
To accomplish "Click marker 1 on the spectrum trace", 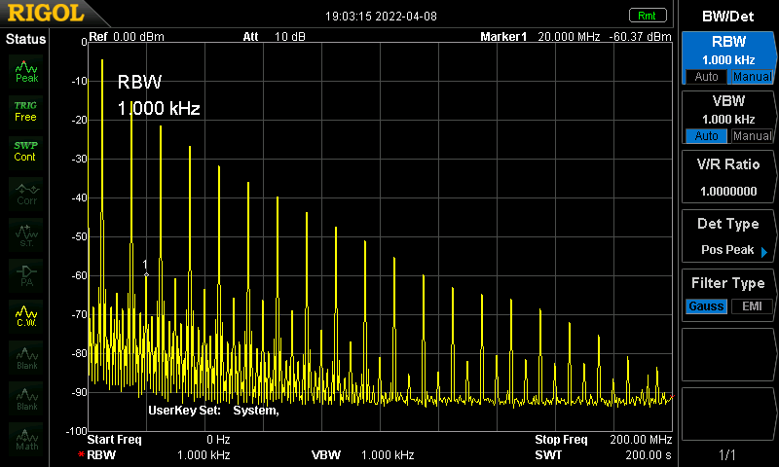I will (x=146, y=274).
